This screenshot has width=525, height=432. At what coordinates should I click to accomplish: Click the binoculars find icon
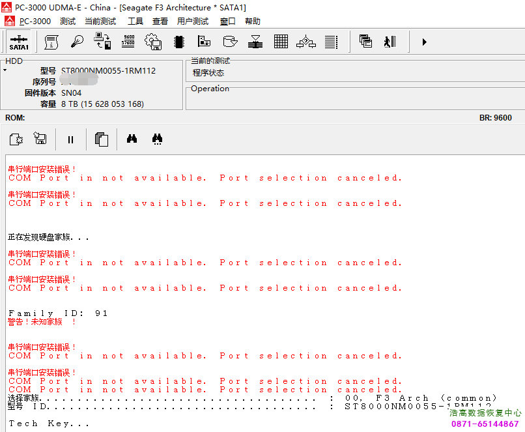[x=132, y=139]
